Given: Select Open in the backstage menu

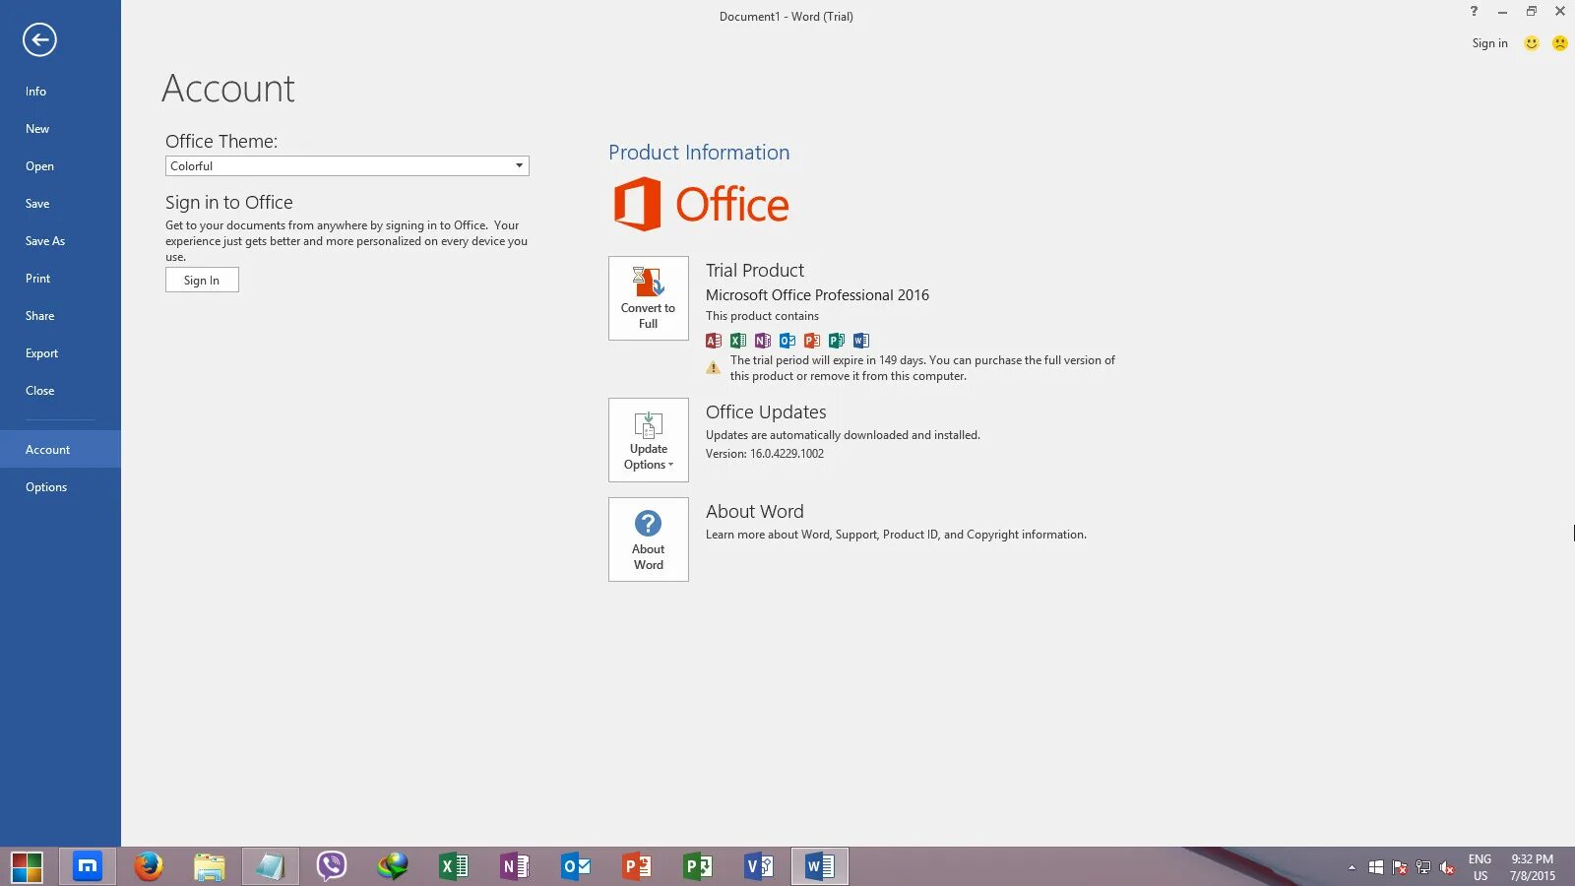Looking at the screenshot, I should coord(60,166).
